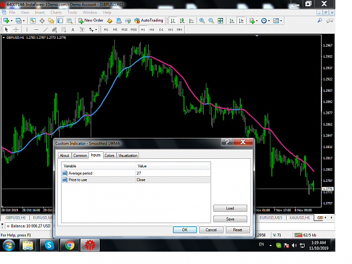Click Load to load input settings
Image resolution: width=352 pixels, height=264 pixels.
tap(230, 208)
